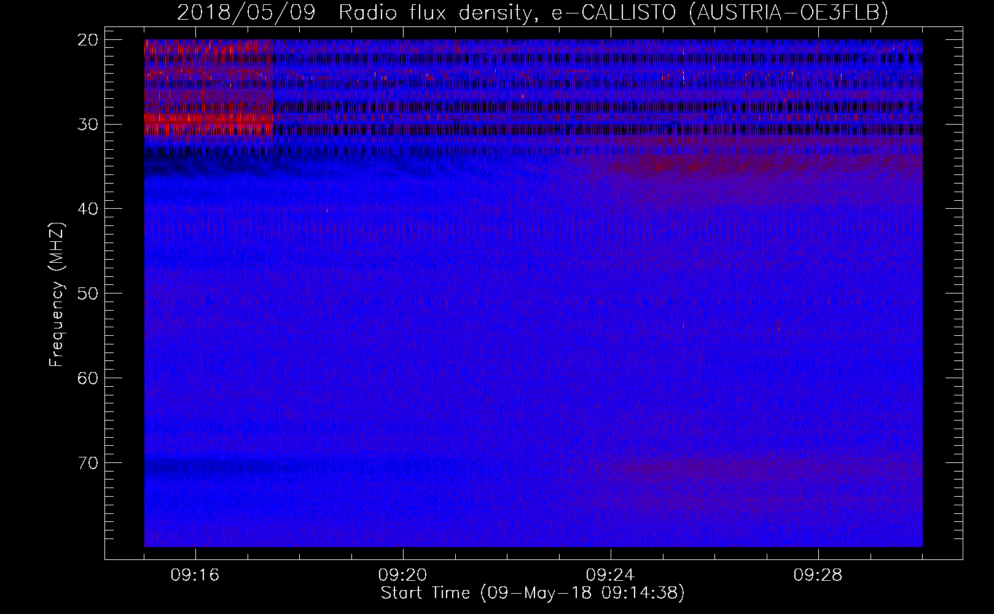
Task: Click the '09:28' time tick label
Action: [818, 575]
